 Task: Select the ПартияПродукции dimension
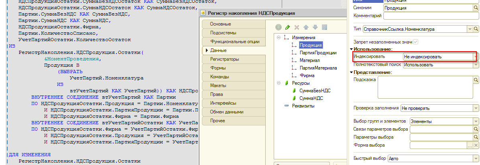[317, 53]
